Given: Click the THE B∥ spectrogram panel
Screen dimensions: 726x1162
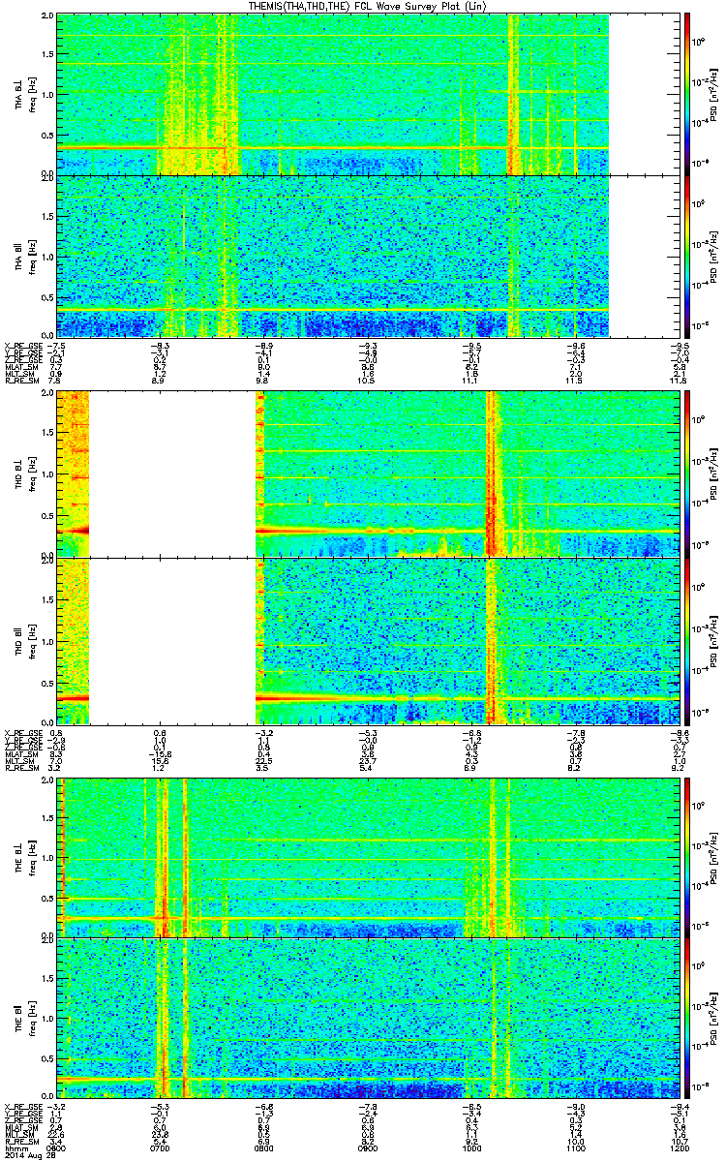Looking at the screenshot, I should point(367,1019).
